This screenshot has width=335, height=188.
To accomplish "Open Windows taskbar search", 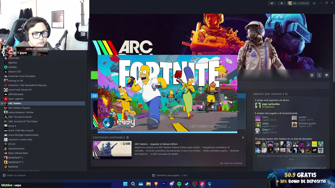I will [x=133, y=184].
